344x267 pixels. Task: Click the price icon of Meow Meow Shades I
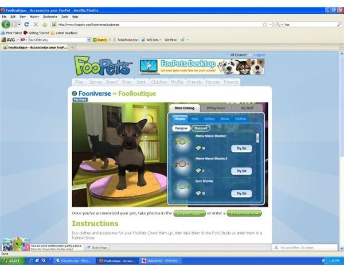(x=198, y=148)
